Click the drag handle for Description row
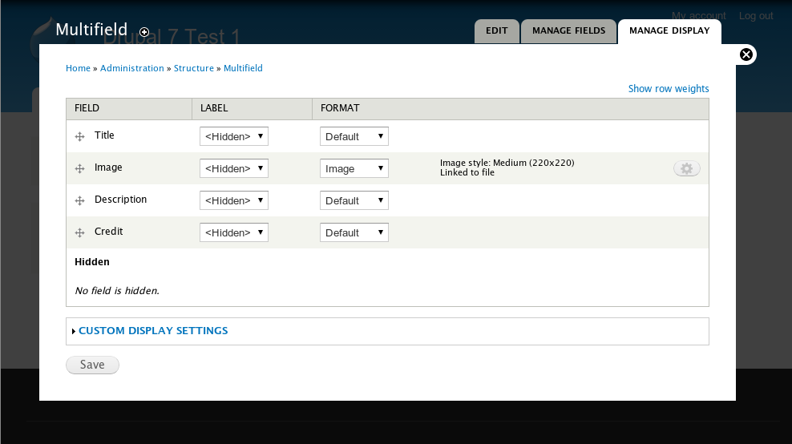792x444 pixels. (80, 200)
